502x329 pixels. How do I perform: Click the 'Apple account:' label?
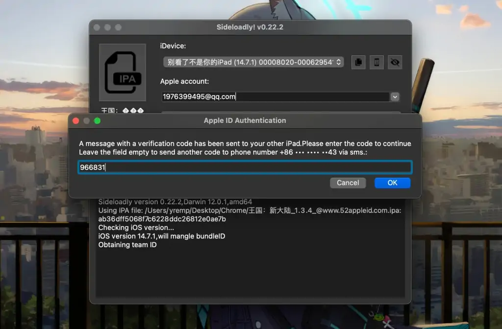(x=184, y=81)
